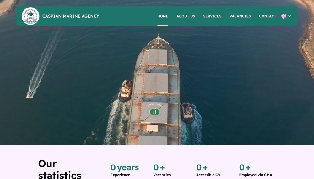Click the red tugboat beside the ship

(126, 91)
